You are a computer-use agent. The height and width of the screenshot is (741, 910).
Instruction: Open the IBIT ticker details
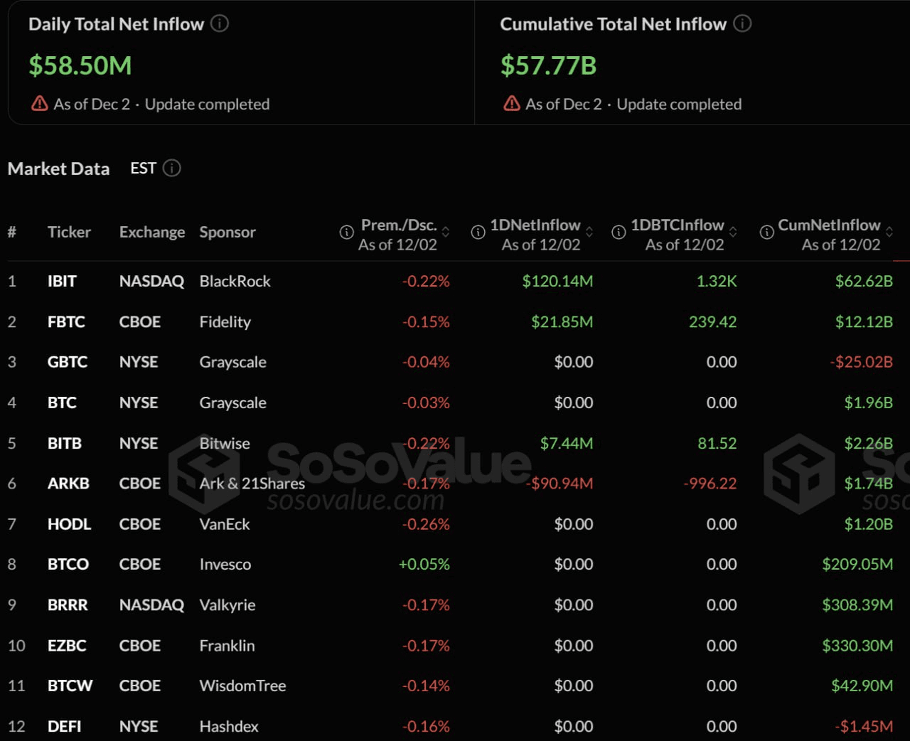pos(61,281)
